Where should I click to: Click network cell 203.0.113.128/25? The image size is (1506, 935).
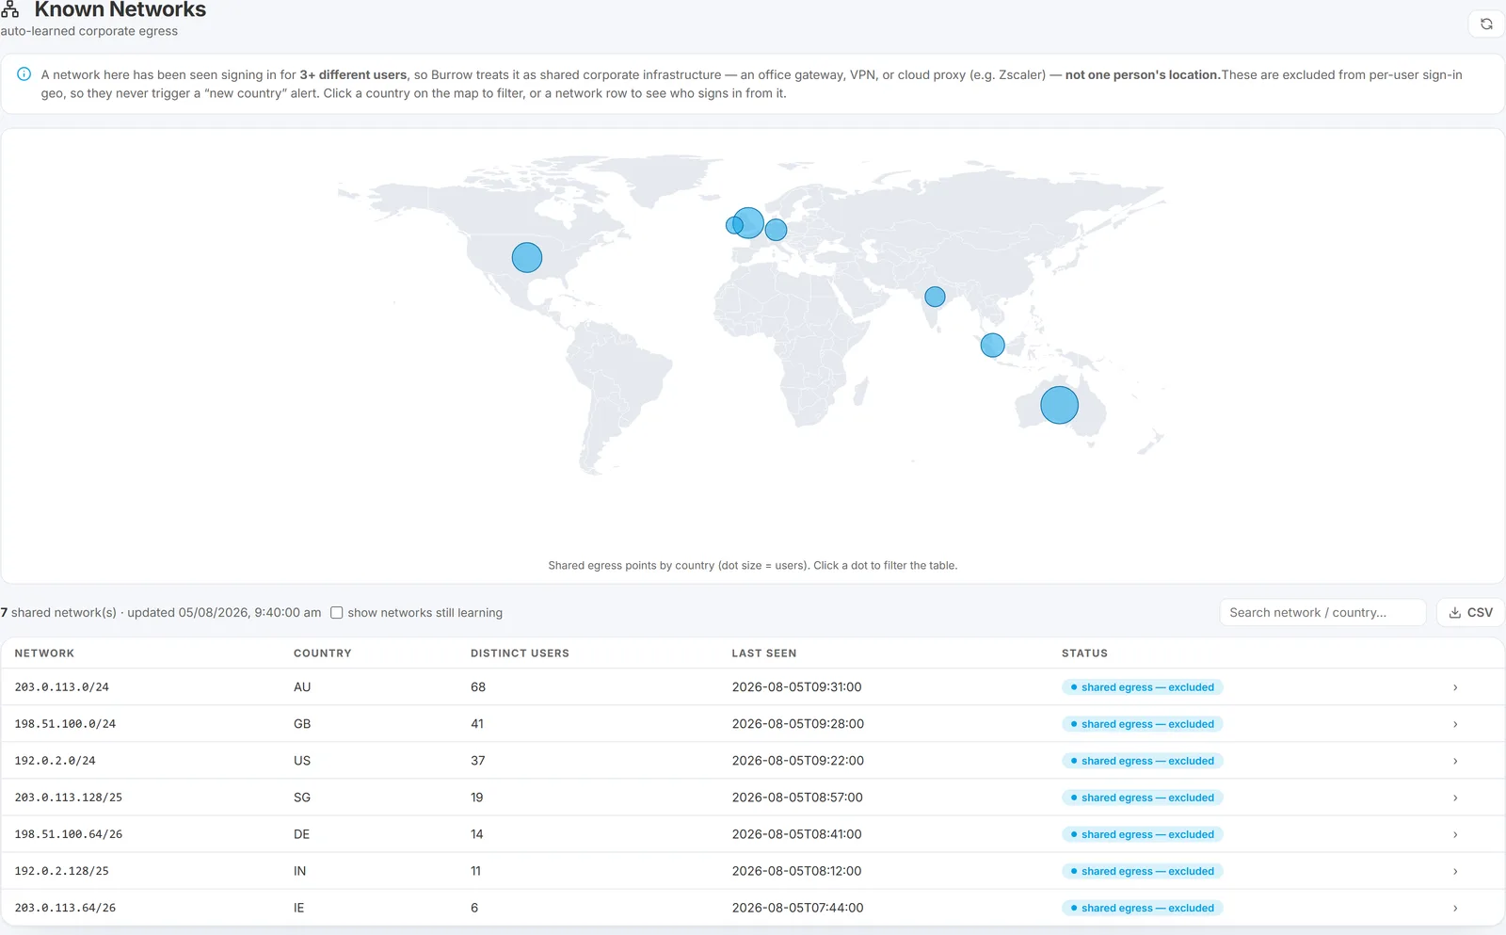click(69, 798)
